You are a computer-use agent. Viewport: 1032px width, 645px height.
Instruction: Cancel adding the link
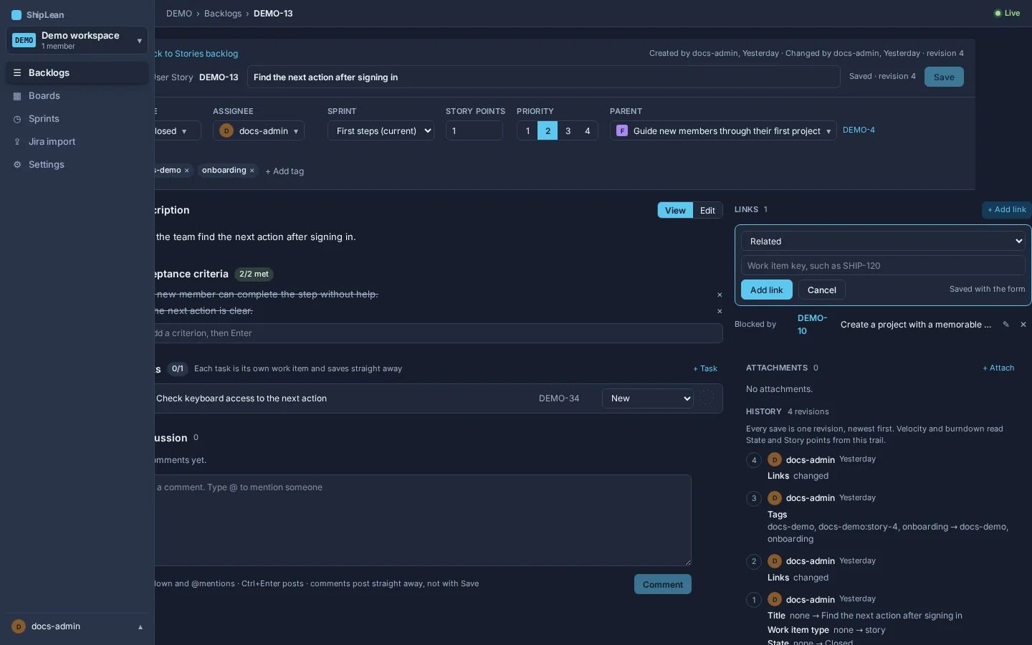[822, 290]
